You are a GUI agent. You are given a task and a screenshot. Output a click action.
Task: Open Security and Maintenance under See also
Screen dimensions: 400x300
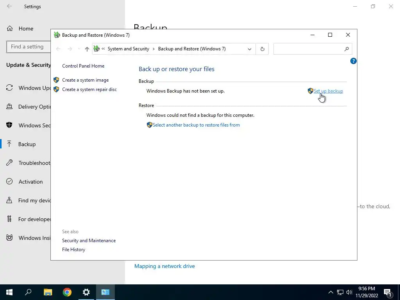89,241
